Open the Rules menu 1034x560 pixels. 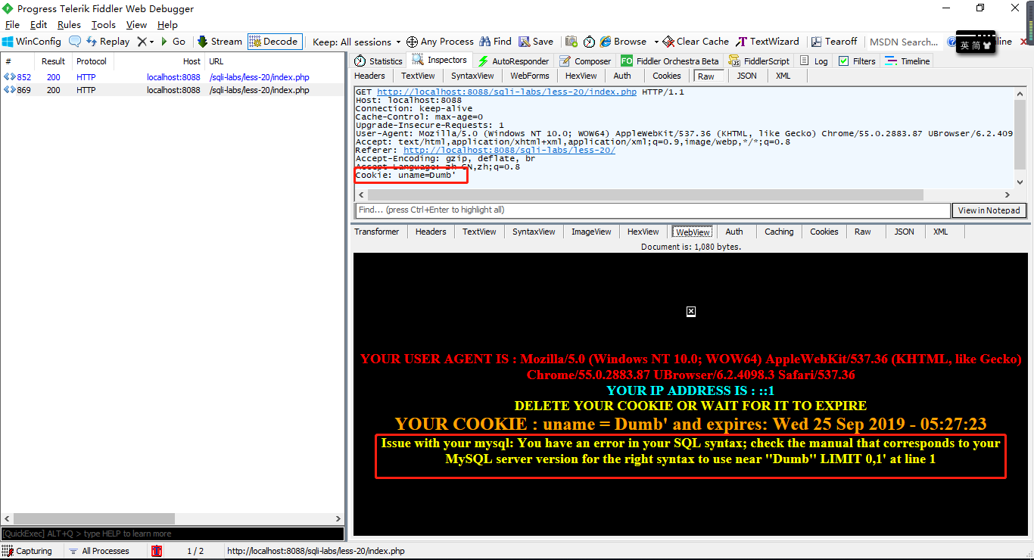(69, 25)
